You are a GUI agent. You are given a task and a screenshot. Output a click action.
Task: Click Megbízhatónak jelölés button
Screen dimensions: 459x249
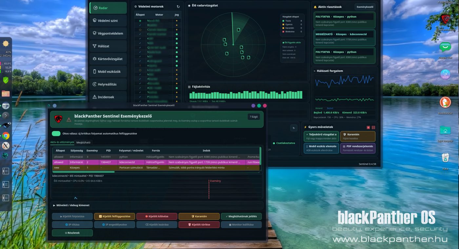coord(241,216)
